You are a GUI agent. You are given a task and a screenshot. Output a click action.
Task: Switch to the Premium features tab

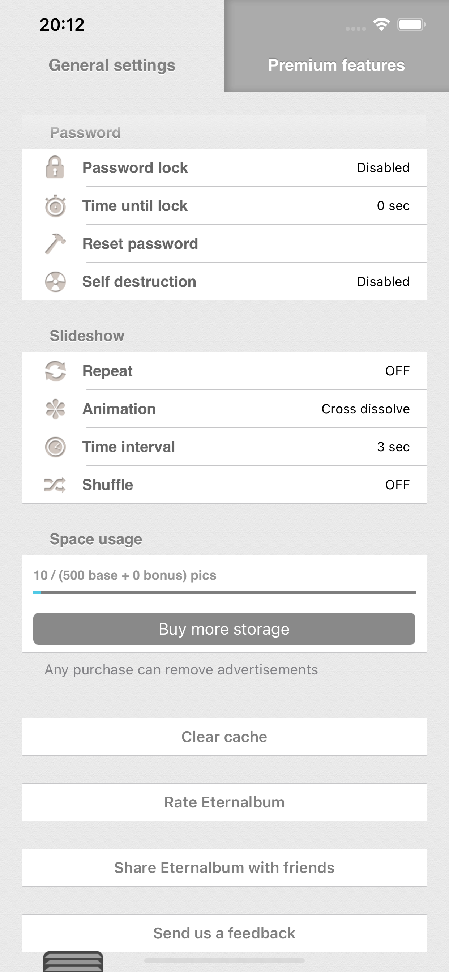(x=337, y=65)
